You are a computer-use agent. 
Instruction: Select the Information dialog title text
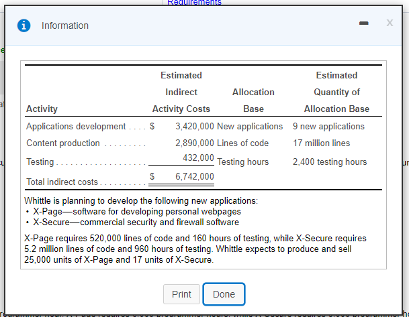pyautogui.click(x=65, y=25)
